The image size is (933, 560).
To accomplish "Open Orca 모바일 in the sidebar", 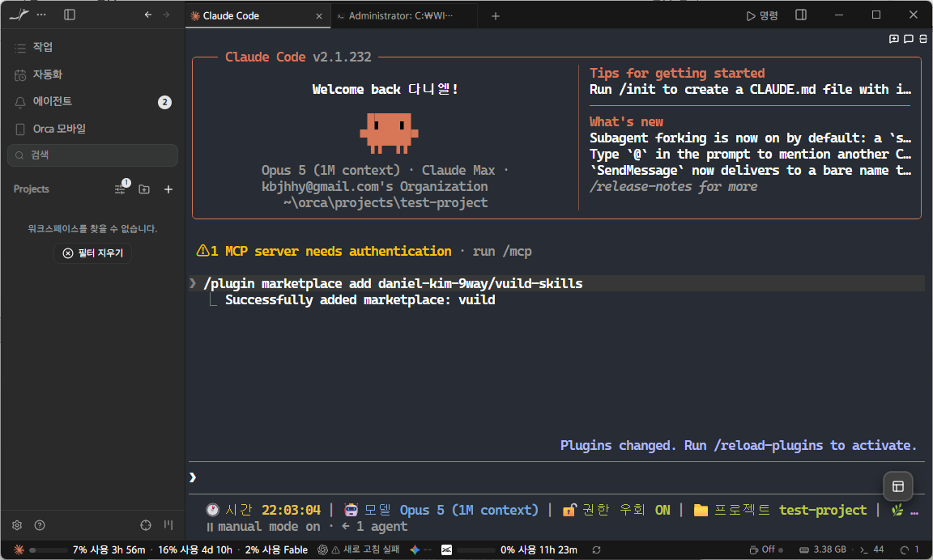I will (92, 129).
